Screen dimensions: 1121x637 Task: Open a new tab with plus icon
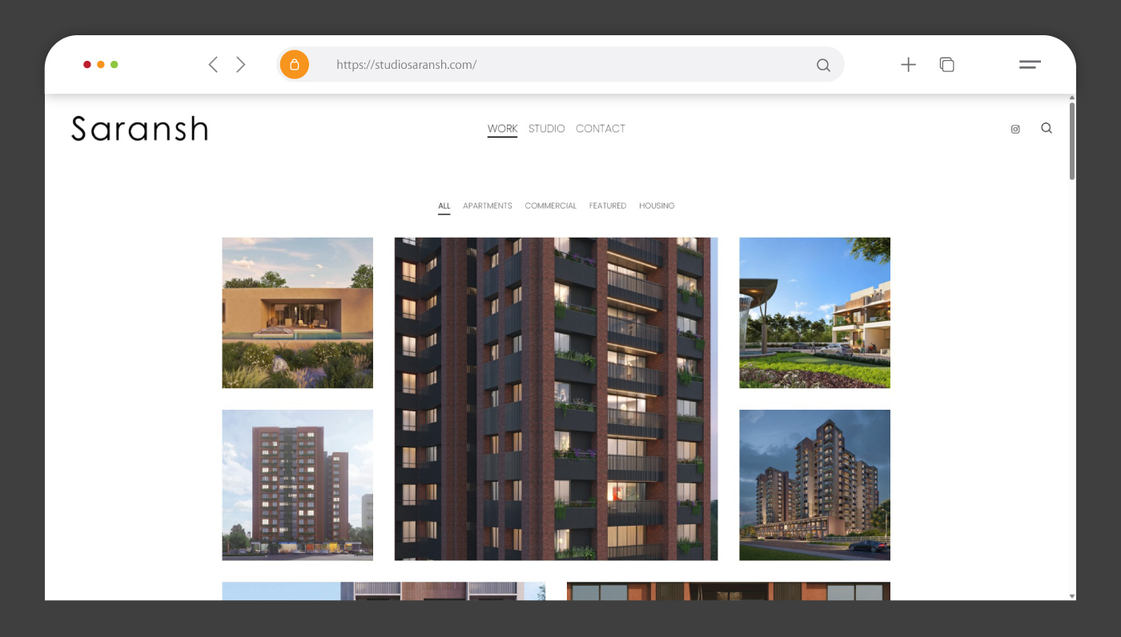908,65
